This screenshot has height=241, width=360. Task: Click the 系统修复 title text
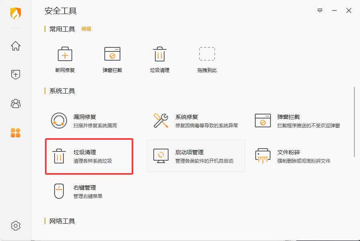tap(187, 117)
